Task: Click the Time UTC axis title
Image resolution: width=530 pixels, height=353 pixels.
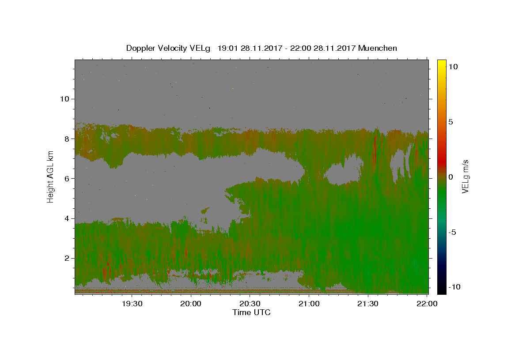Action: coord(251,312)
